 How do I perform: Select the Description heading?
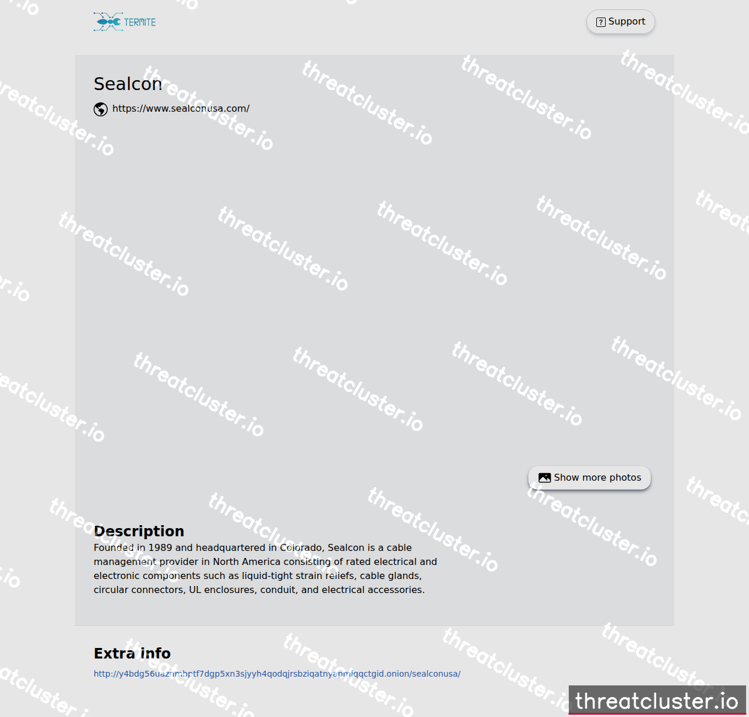point(139,531)
